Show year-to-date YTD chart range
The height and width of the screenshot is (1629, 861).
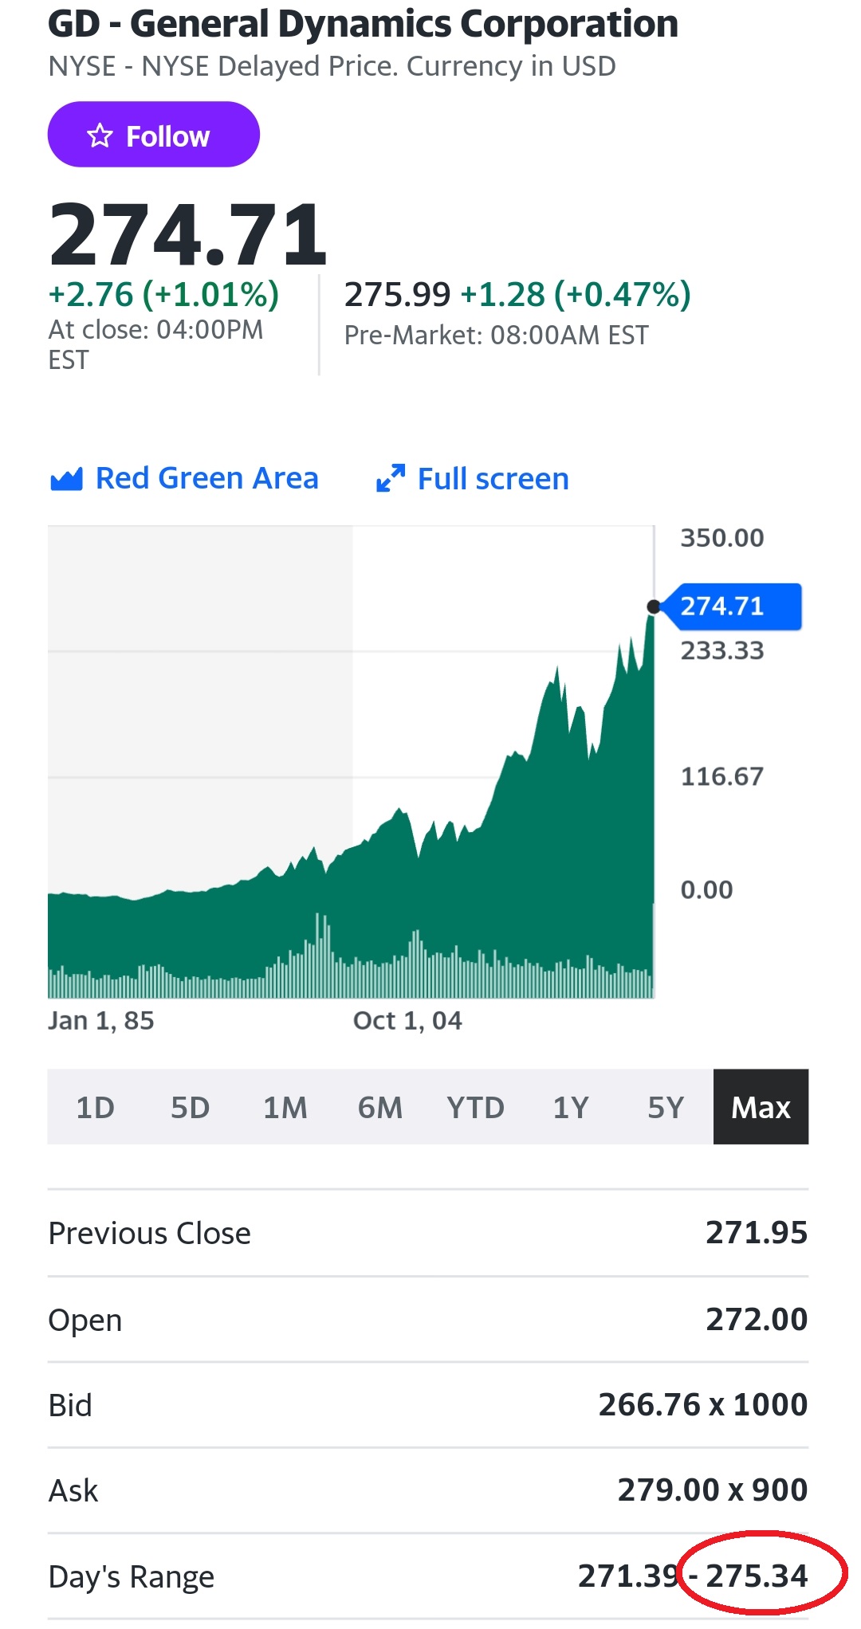coord(475,1107)
